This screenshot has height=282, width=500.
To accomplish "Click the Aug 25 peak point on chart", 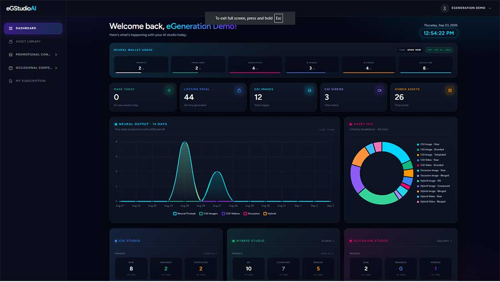I will 185,141.
